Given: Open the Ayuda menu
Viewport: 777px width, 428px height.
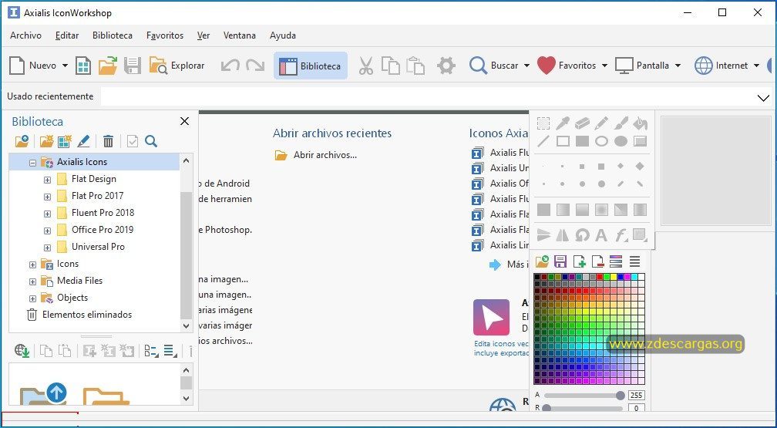Looking at the screenshot, I should pos(282,35).
